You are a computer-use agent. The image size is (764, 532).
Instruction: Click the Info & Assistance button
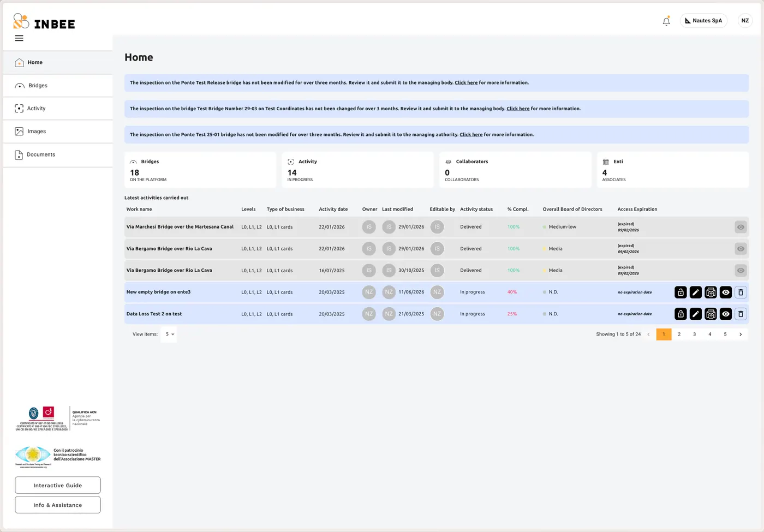(x=58, y=505)
